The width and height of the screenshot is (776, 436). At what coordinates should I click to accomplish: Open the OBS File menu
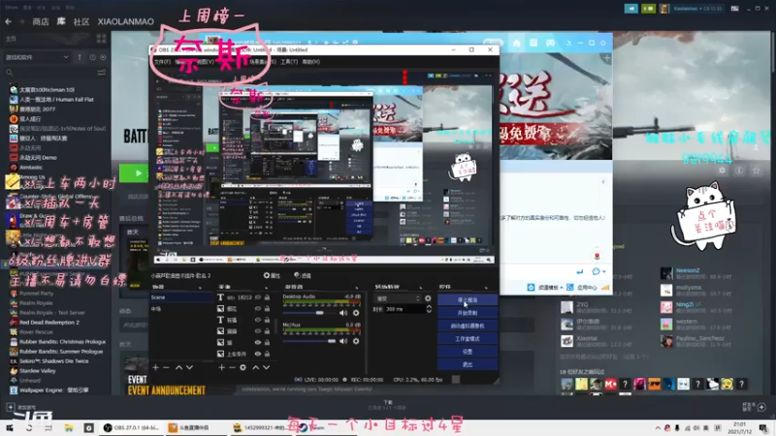tap(162, 62)
